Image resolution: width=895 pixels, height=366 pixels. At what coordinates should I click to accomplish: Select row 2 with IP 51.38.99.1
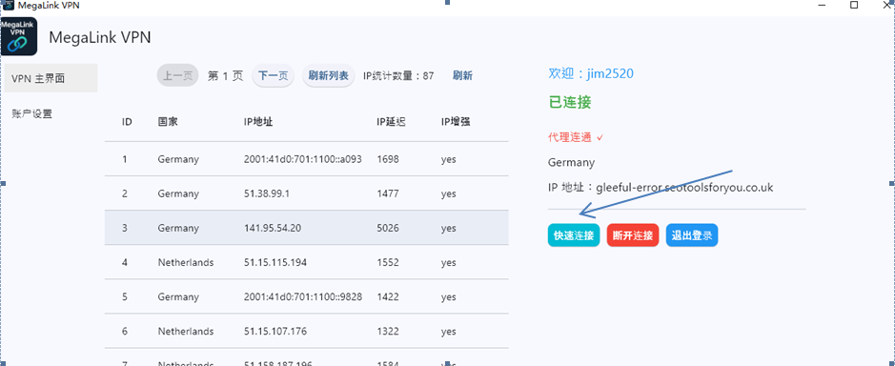click(307, 193)
